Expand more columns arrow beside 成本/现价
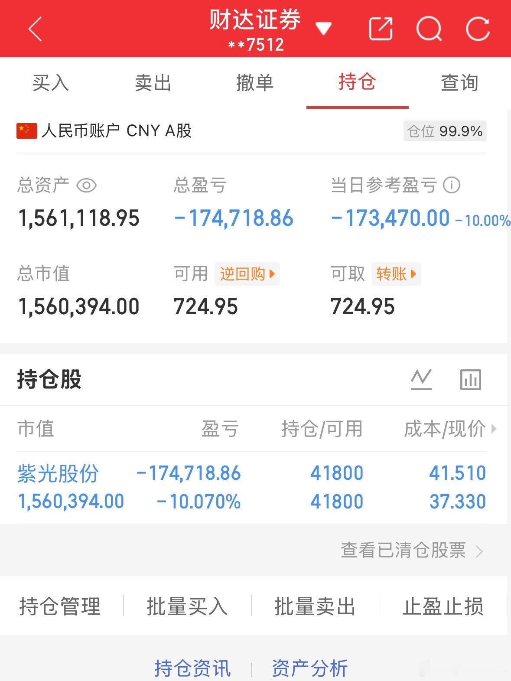 (x=494, y=429)
